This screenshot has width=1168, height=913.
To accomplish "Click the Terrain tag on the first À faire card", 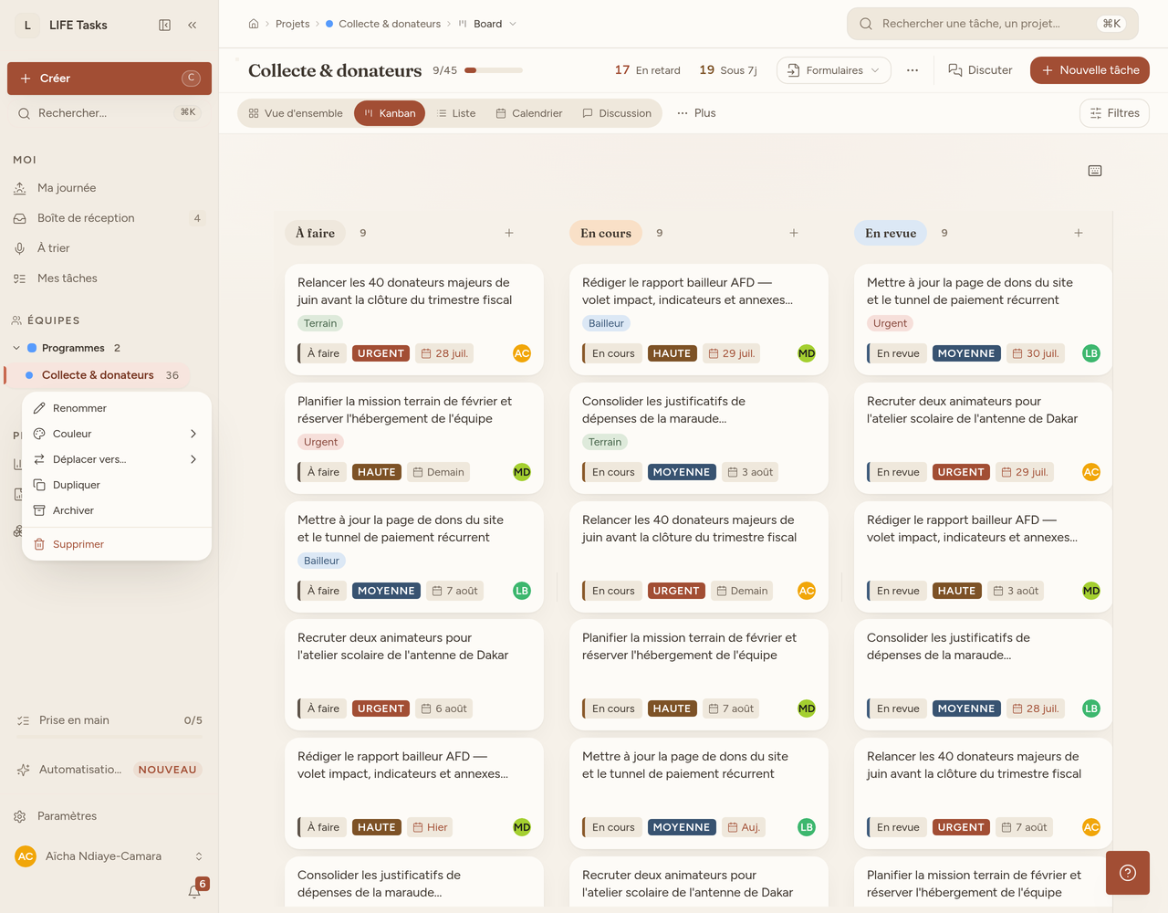I will (x=320, y=323).
